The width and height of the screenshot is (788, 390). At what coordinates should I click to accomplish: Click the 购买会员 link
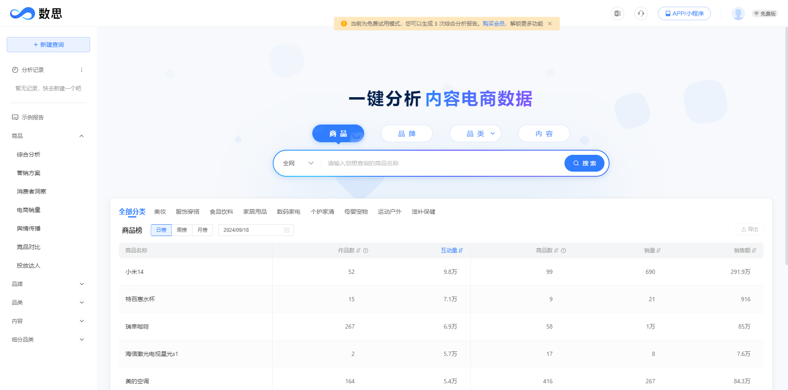[x=493, y=24]
